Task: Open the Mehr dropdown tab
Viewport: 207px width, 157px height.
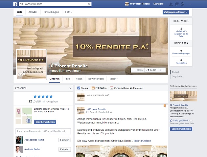Action: [x=113, y=79]
